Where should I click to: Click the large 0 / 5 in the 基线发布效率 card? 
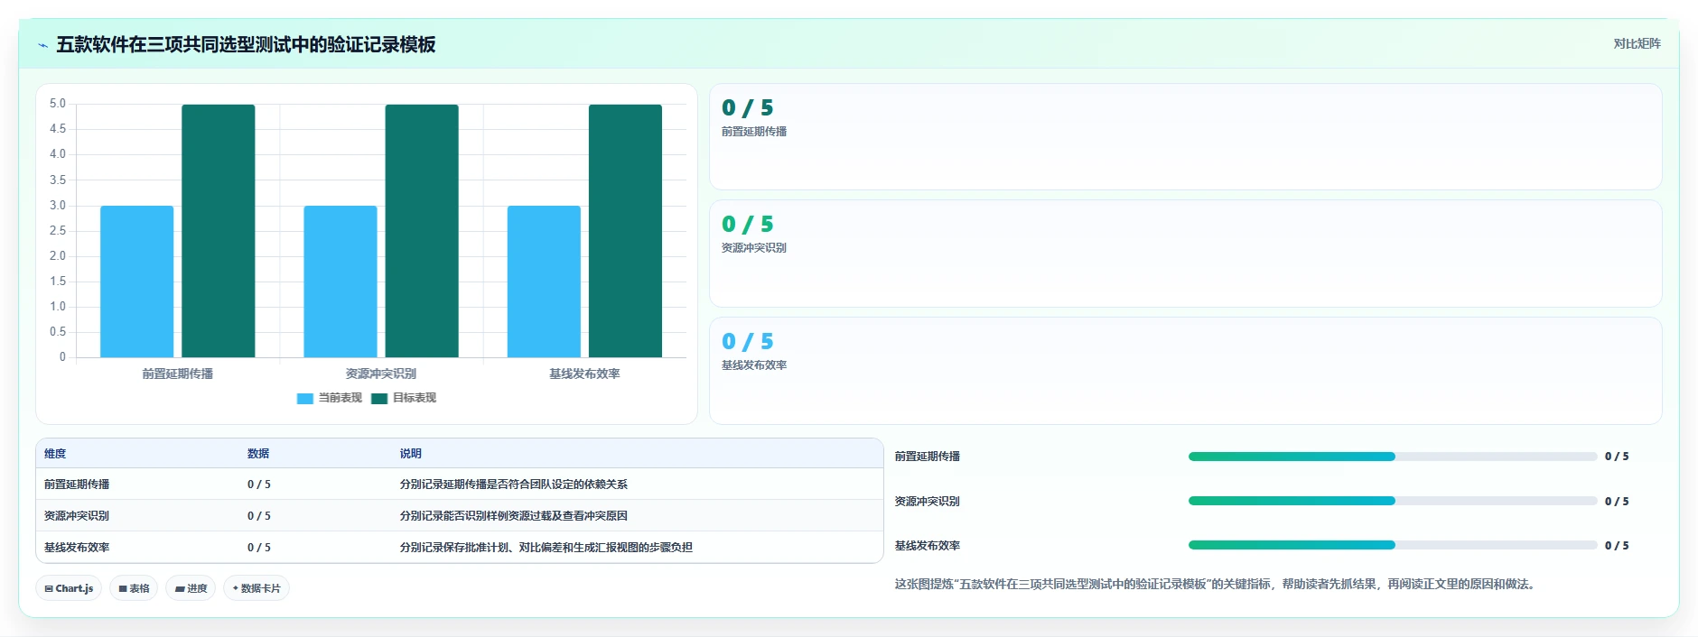[748, 342]
